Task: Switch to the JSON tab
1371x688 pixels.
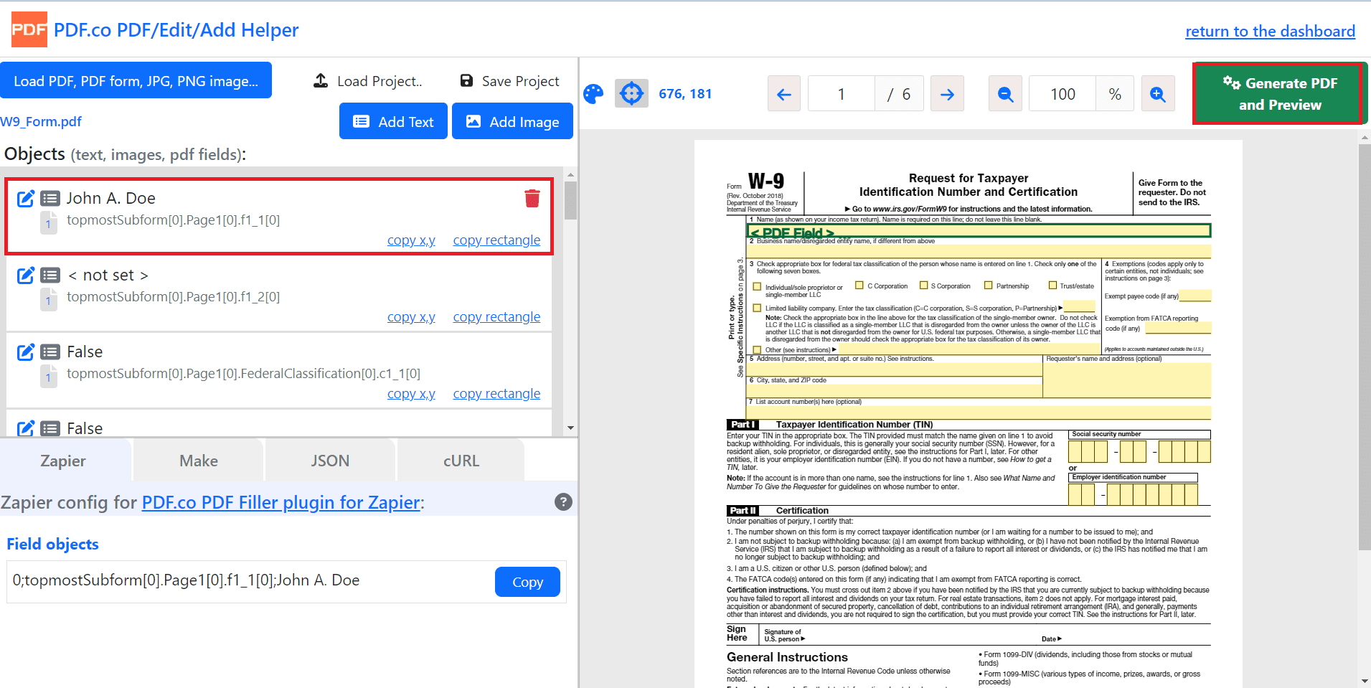Action: [x=330, y=461]
